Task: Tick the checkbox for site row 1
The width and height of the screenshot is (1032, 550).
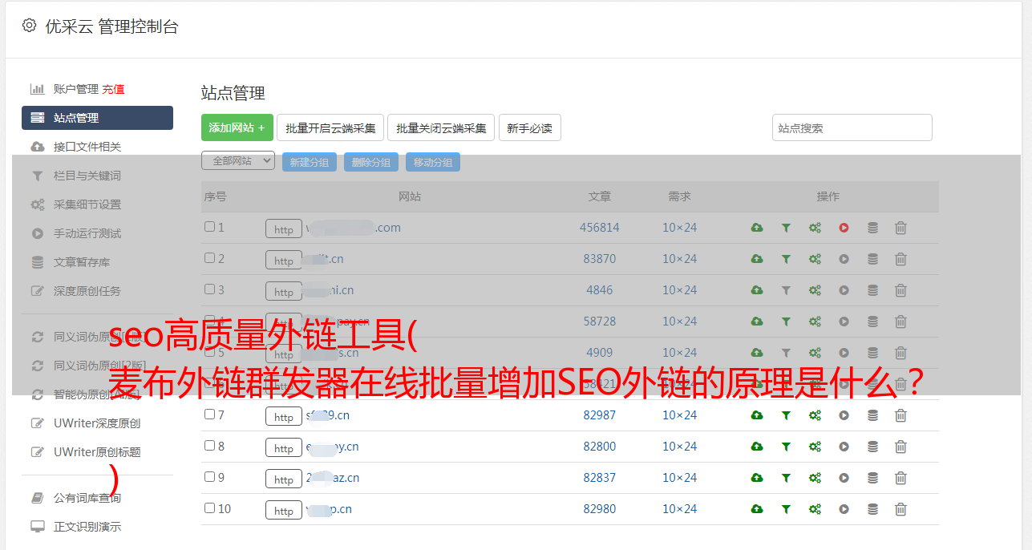Action: tap(209, 227)
